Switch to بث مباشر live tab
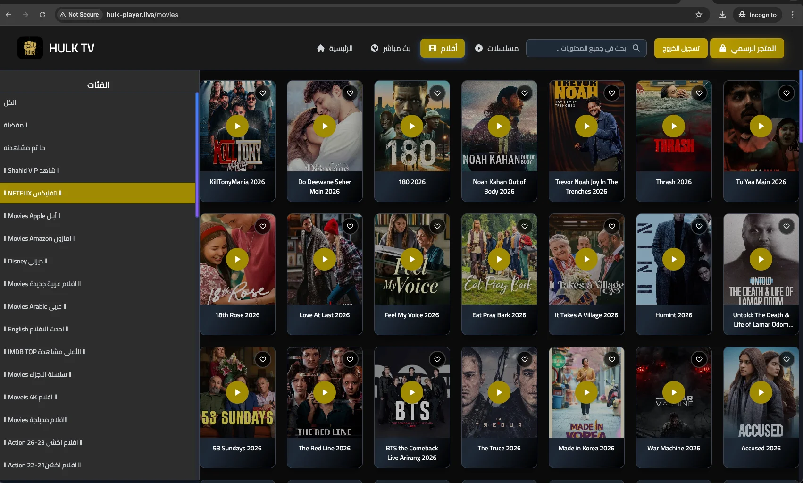803x483 pixels. tap(391, 48)
